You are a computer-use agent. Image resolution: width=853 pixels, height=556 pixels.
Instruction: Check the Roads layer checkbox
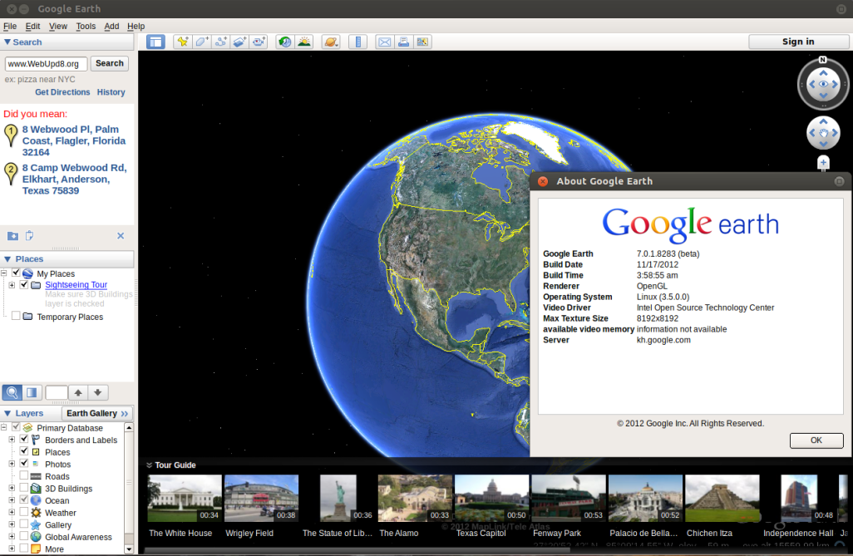click(23, 475)
